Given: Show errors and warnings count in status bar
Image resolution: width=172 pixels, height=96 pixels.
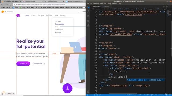Looking at the screenshot, I should click(x=99, y=95).
